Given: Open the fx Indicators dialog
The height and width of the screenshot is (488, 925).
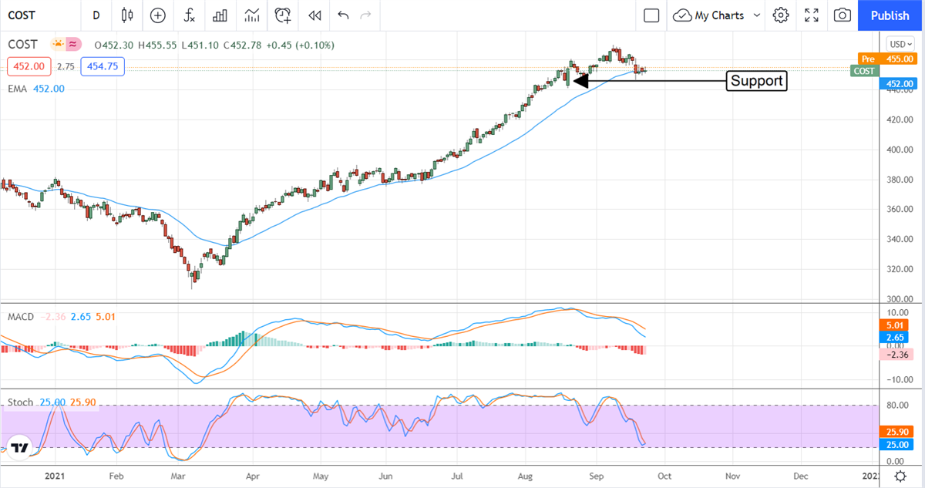Looking at the screenshot, I should click(x=189, y=15).
